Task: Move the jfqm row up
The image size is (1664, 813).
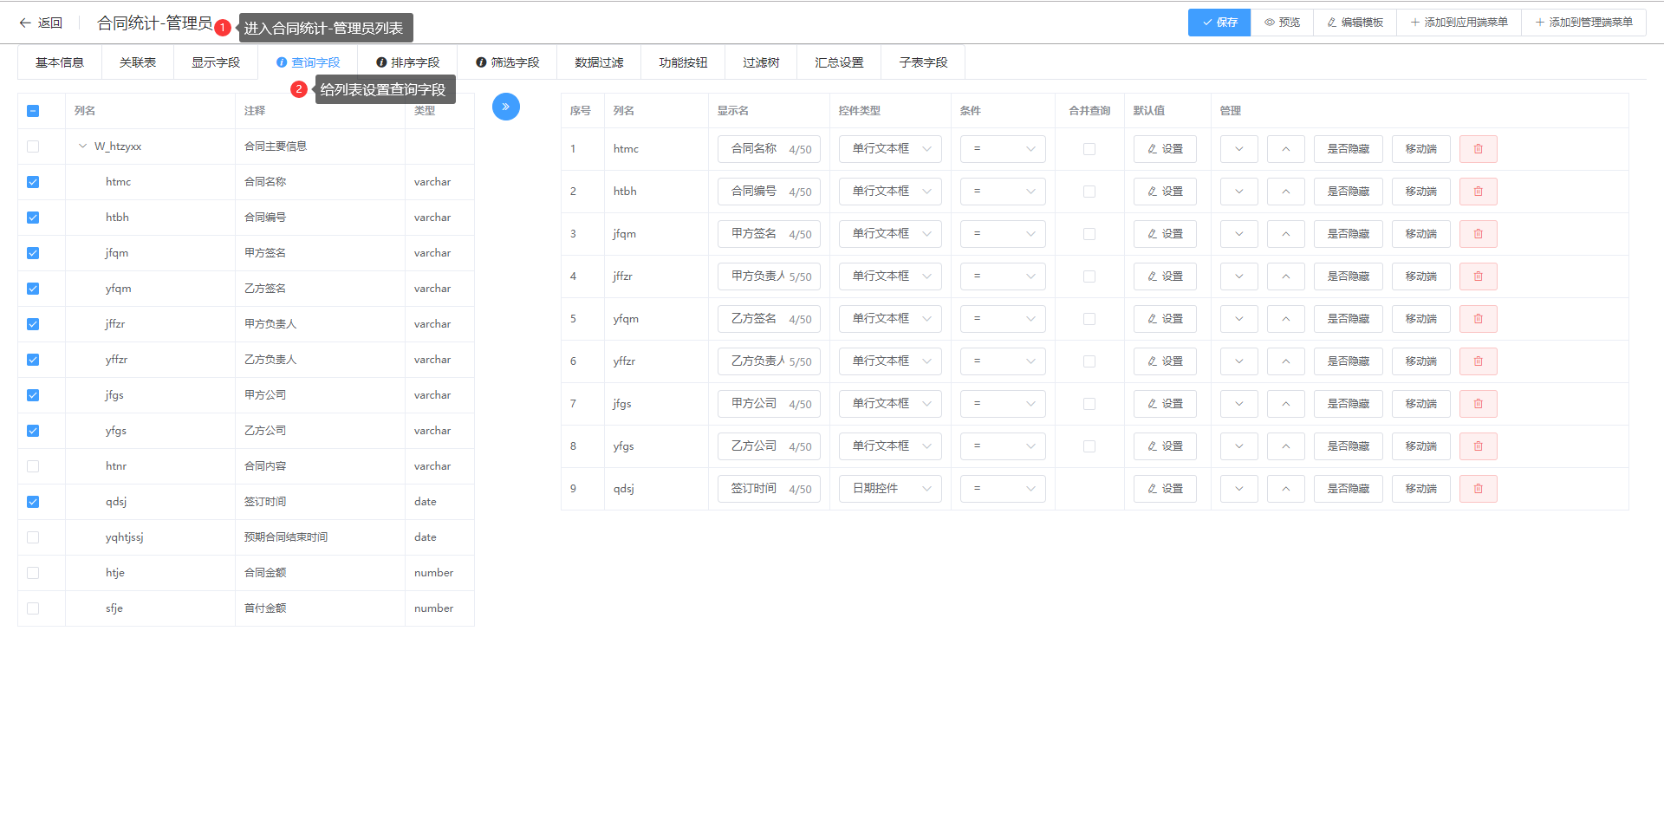Action: click(x=1285, y=234)
